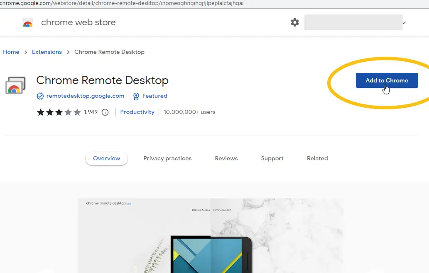Click the star rating next to 1,949

[x=59, y=112]
